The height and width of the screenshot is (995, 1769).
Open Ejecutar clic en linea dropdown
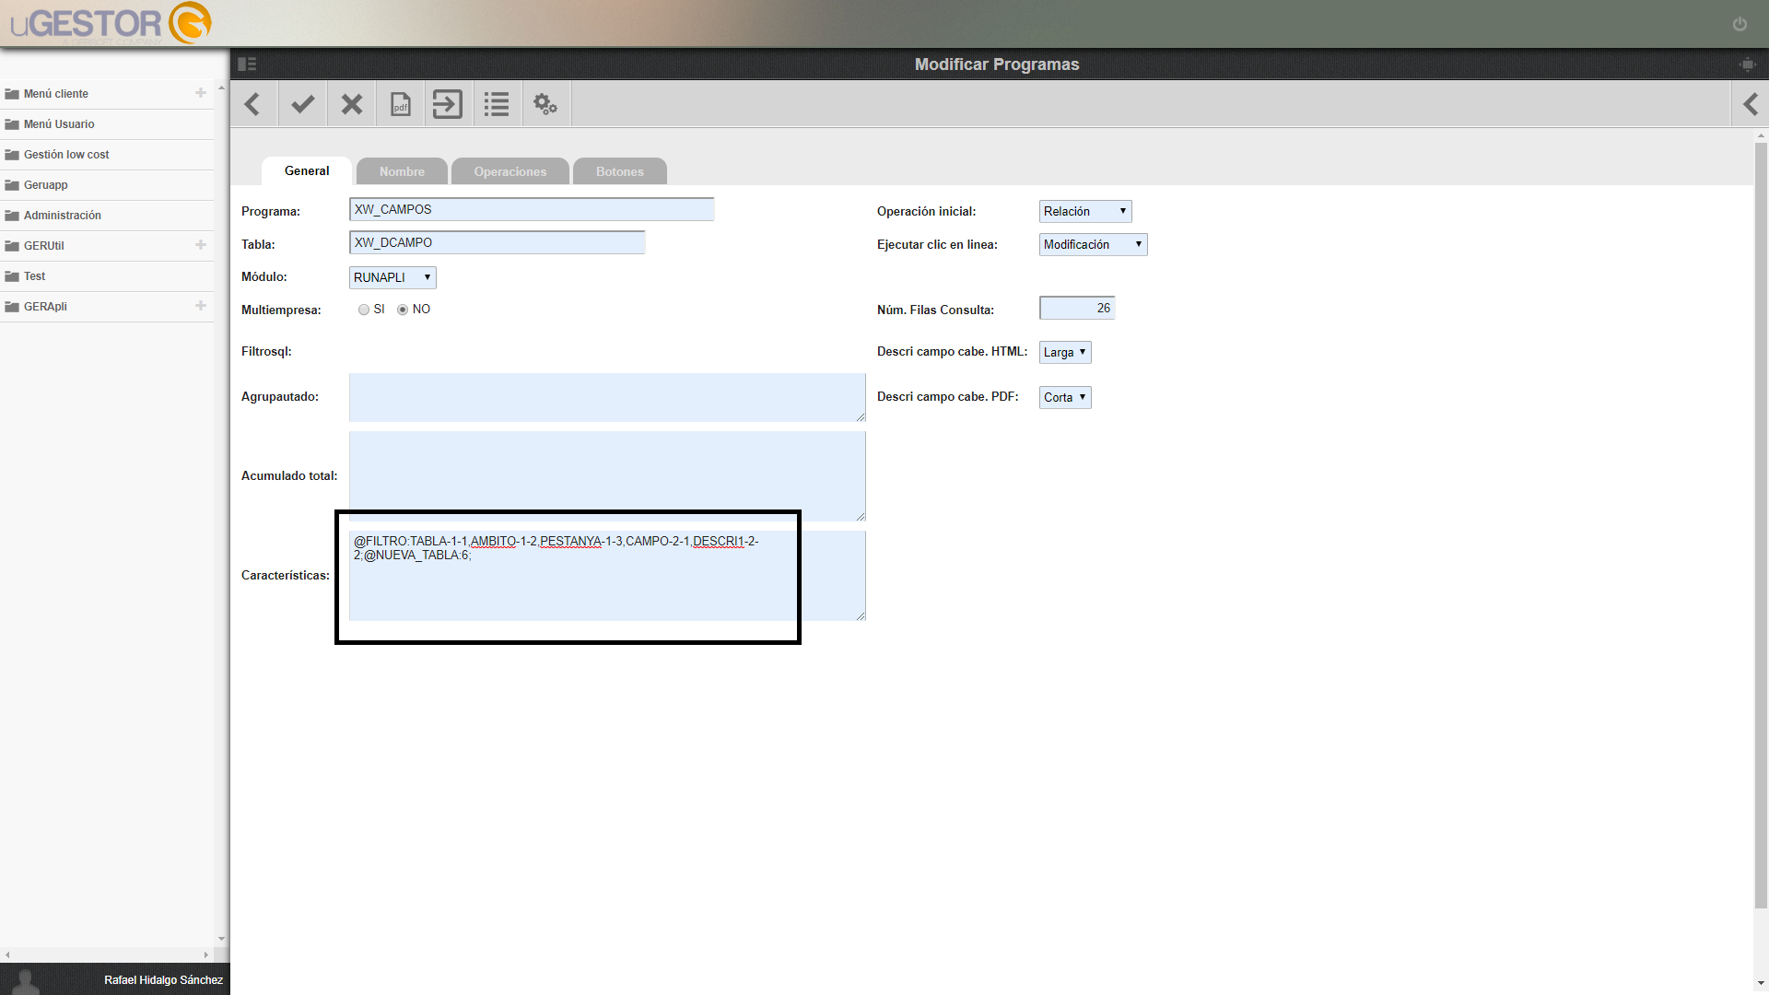[x=1093, y=245]
